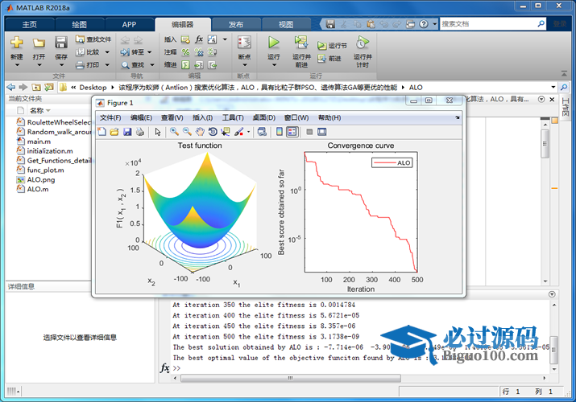The width and height of the screenshot is (576, 402).
Task: Open 文件(F) menu in Figure 1
Action: pos(110,117)
